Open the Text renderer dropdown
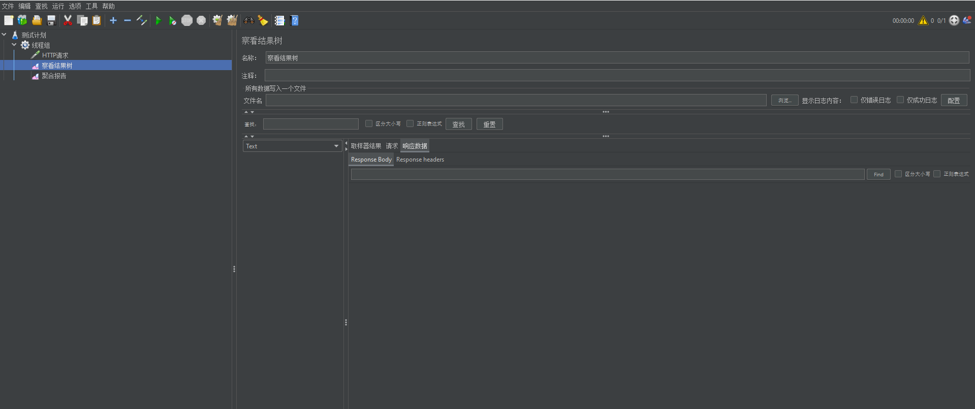The height and width of the screenshot is (409, 975). [x=292, y=146]
